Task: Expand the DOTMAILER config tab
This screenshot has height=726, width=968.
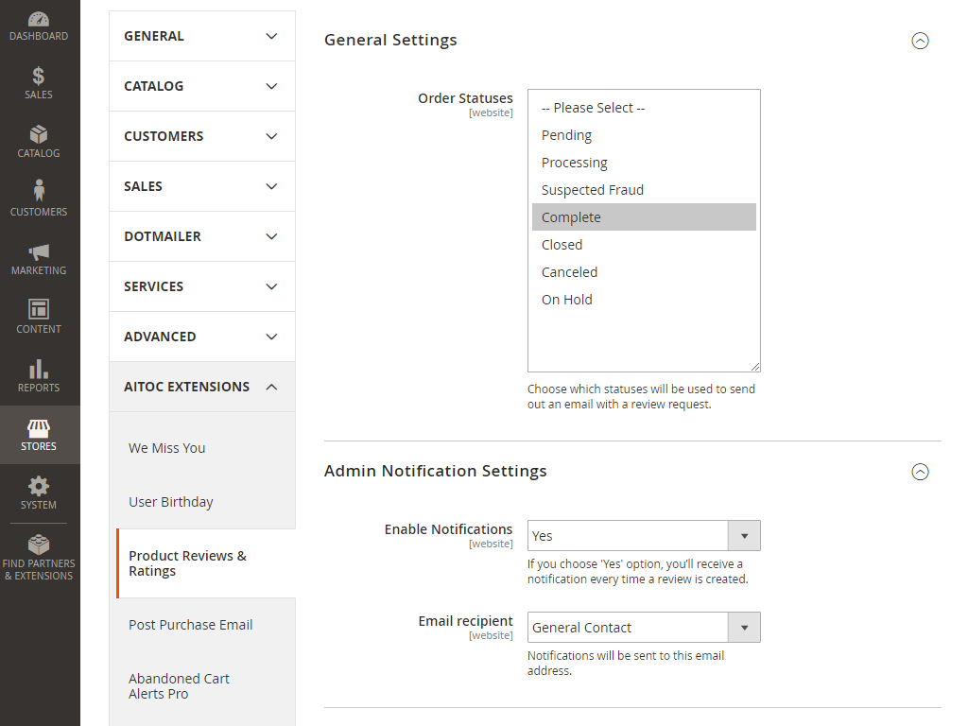Action: 202,236
